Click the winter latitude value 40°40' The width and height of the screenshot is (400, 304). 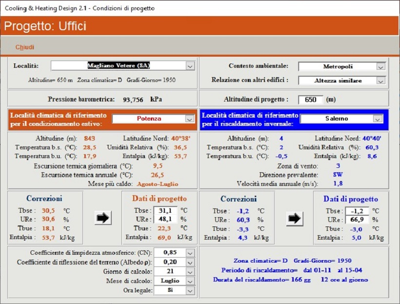click(372, 139)
